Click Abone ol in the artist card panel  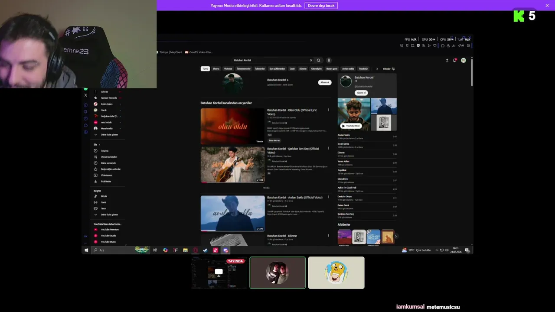tap(361, 93)
